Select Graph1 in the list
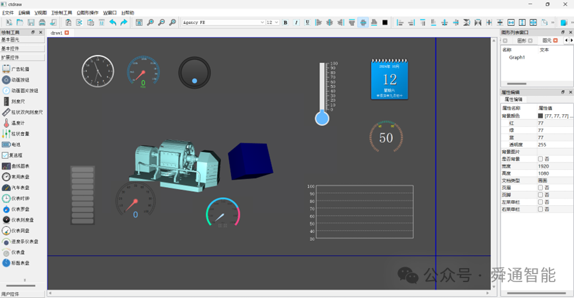574x298 pixels. click(517, 58)
